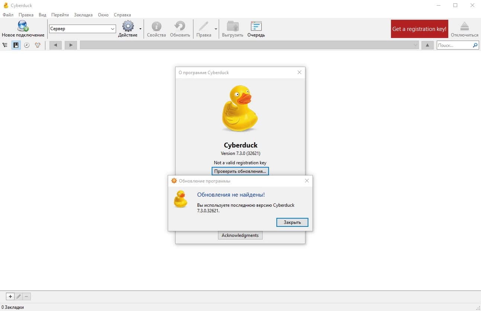Click 'Обновления не найдены!' heading

[x=231, y=194]
